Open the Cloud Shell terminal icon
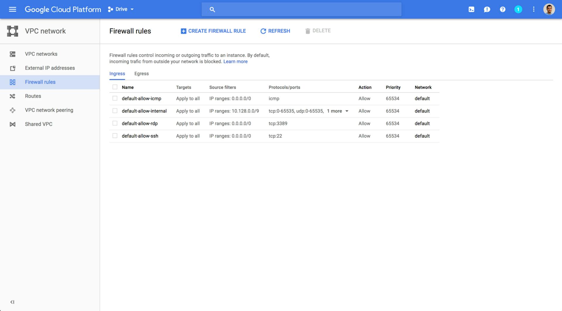The height and width of the screenshot is (311, 562). coord(471,9)
